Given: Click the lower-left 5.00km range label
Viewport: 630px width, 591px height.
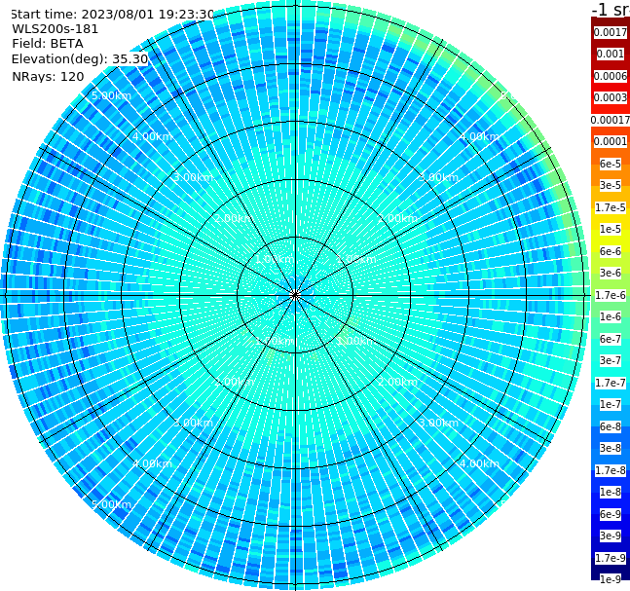Looking at the screenshot, I should pyautogui.click(x=111, y=504).
